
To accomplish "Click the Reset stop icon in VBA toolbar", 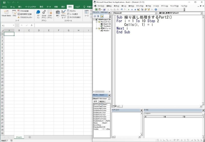I will [135, 9].
